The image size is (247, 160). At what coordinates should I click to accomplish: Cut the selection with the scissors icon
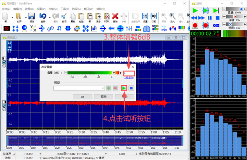pos(64,17)
